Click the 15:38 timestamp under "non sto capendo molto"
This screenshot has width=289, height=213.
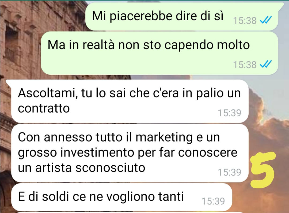(245, 65)
